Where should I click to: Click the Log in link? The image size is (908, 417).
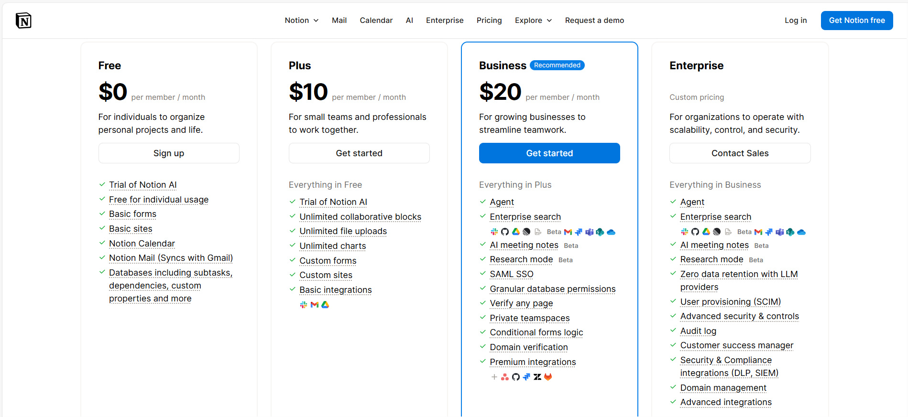[796, 21]
